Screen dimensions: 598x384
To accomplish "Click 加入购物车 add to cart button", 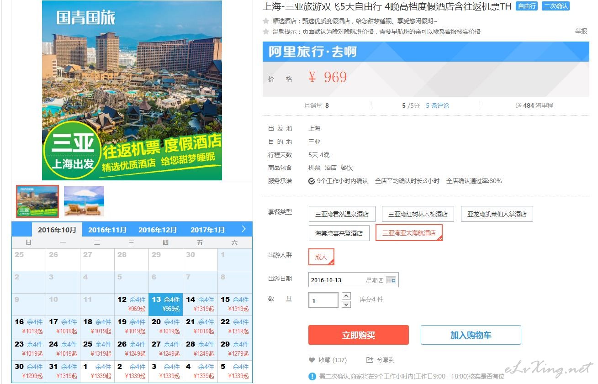I will (x=471, y=335).
